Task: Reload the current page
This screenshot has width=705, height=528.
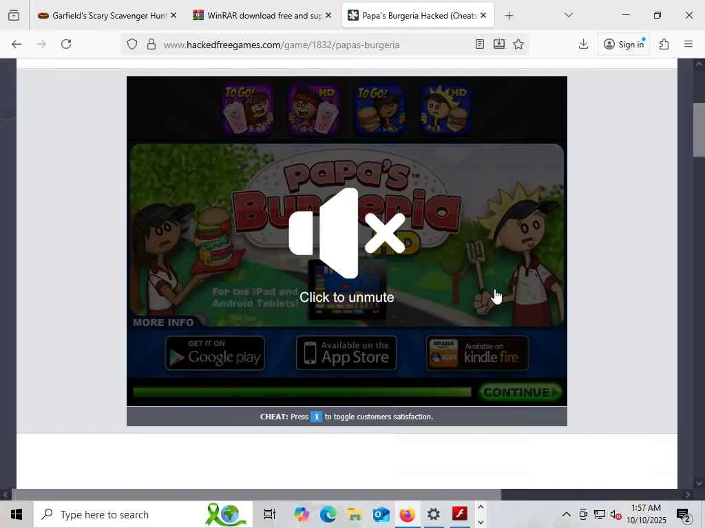Action: point(66,44)
